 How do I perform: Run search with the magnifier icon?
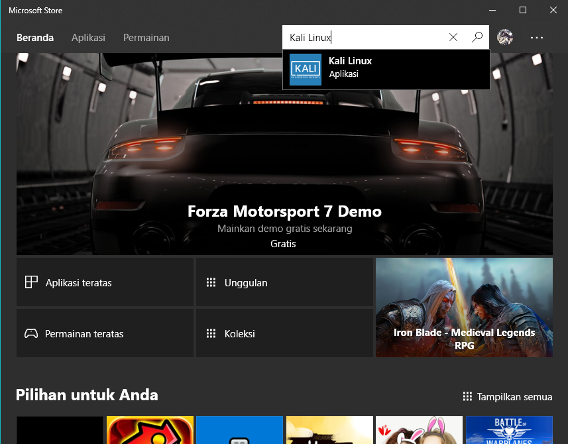[477, 37]
